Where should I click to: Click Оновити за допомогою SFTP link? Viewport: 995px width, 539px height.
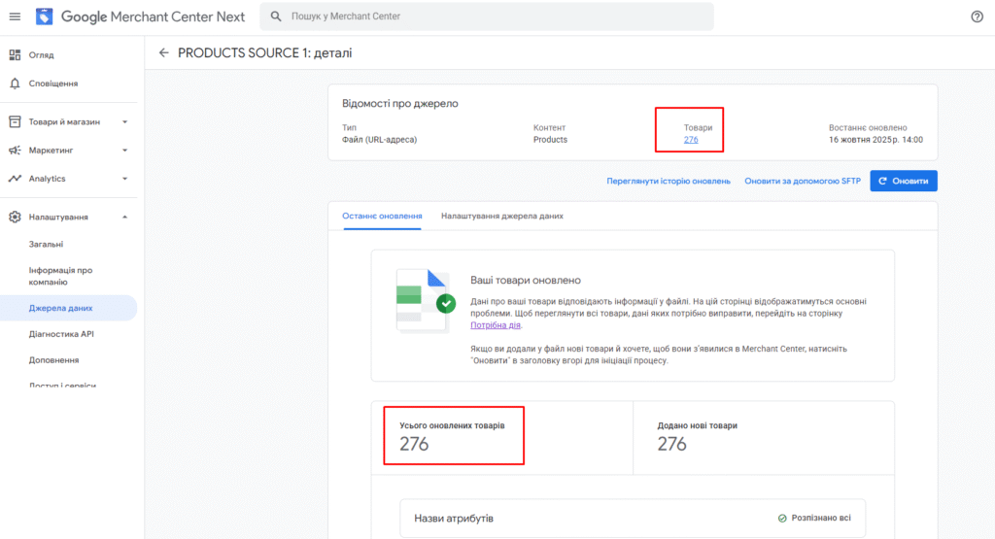(803, 182)
